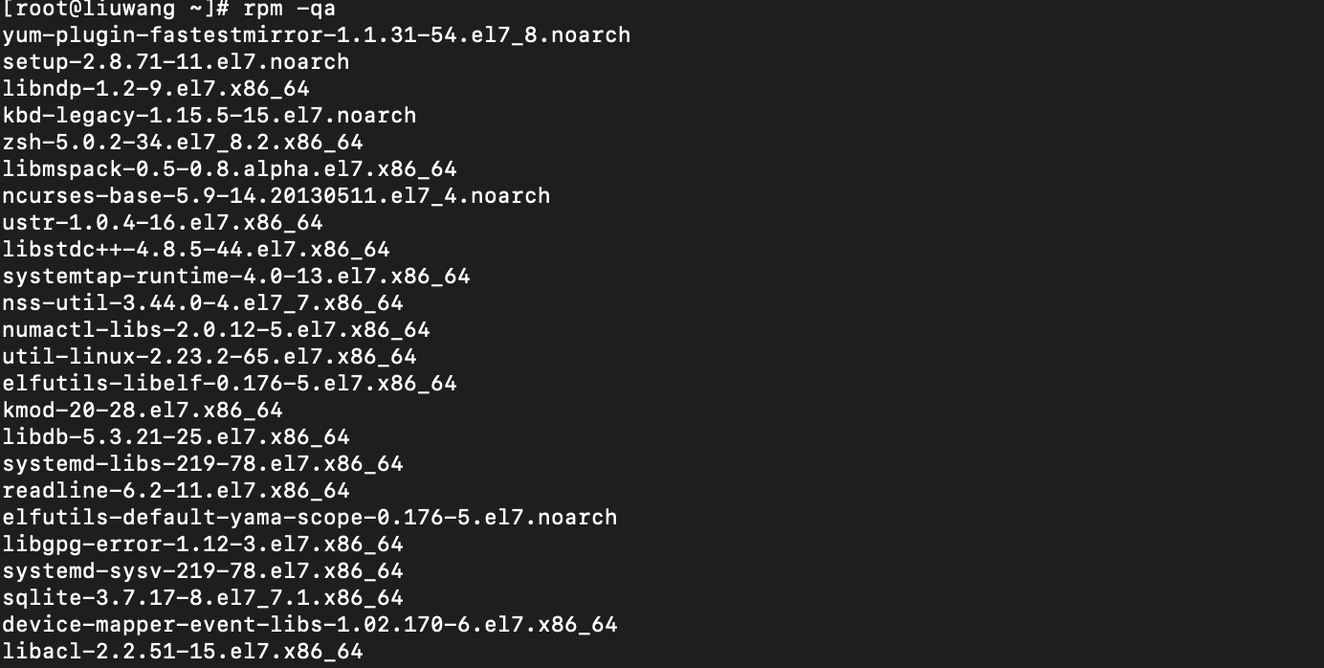Select the sqlite-3.7.17-8 package line
This screenshot has height=668, width=1324.
202,598
